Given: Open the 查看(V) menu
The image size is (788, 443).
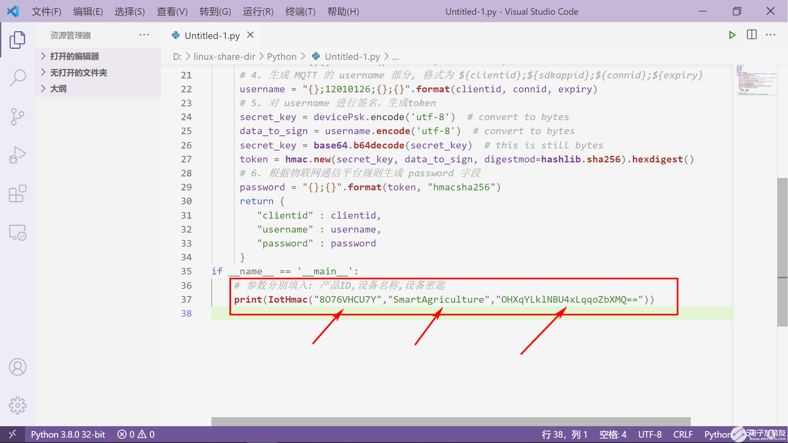Looking at the screenshot, I should 172,11.
